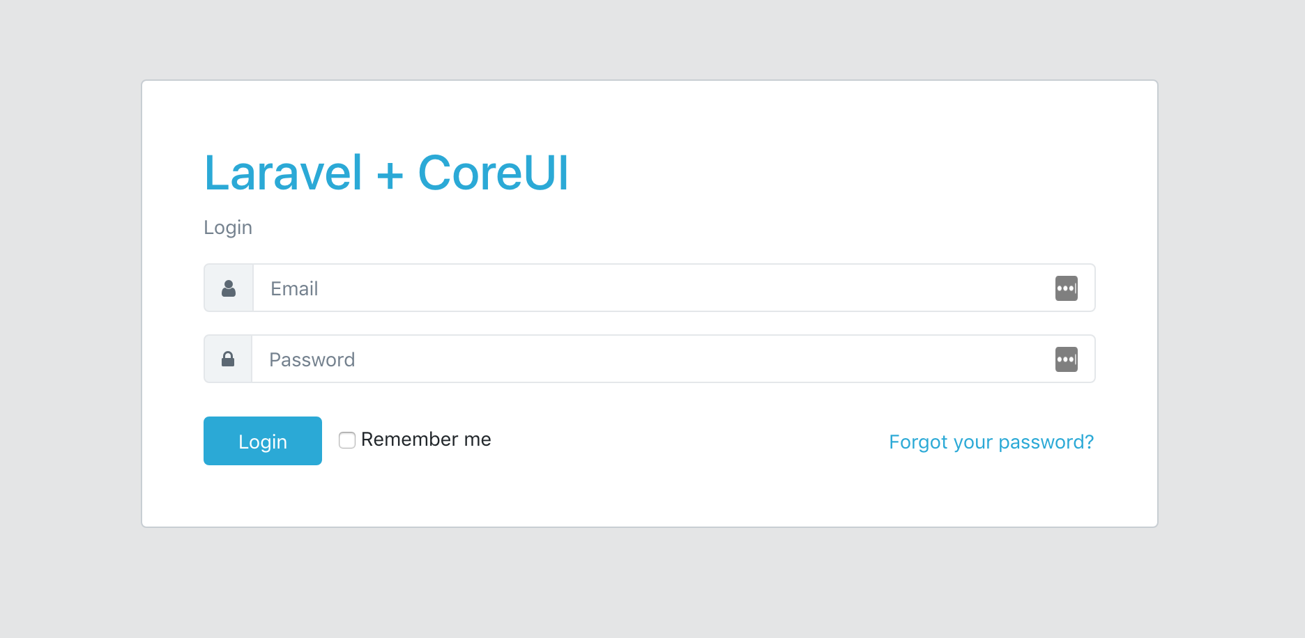This screenshot has width=1305, height=638.
Task: Focus the Password input field
Action: coord(648,359)
